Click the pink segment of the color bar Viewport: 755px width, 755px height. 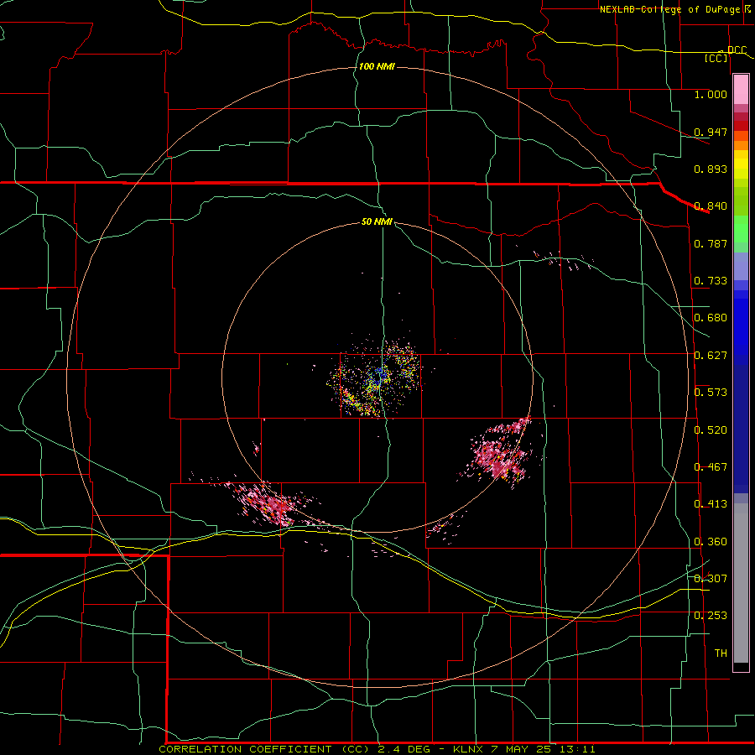tap(741, 90)
